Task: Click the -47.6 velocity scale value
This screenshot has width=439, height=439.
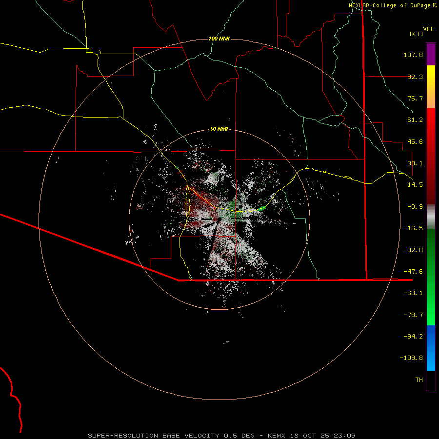Action: pos(413,272)
